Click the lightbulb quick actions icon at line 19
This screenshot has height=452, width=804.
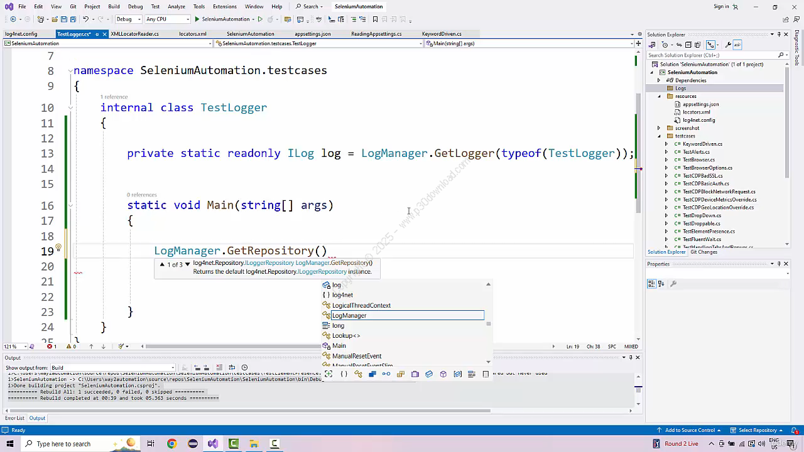(x=58, y=249)
